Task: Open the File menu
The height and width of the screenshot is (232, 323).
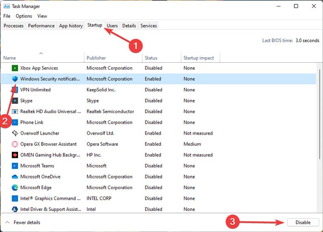Action: 7,16
